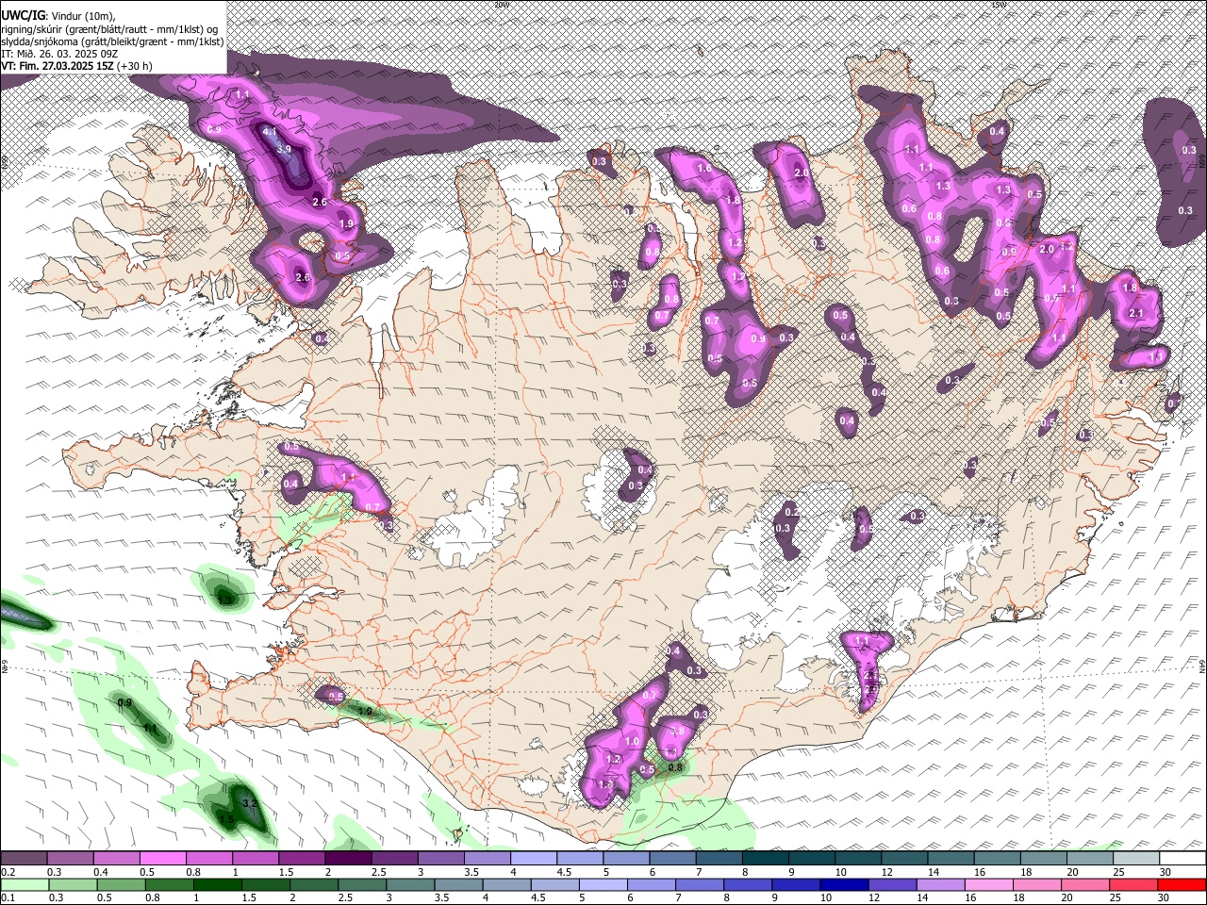Click the 1.6 snowfall value on the north coast
Image resolution: width=1207 pixels, height=905 pixels.
703,169
